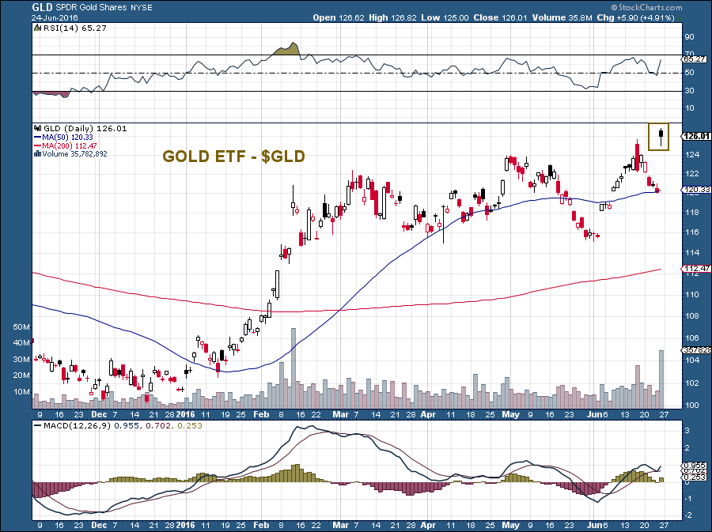Click the 120.33 moving average price tag
The height and width of the screenshot is (532, 712).
[697, 190]
